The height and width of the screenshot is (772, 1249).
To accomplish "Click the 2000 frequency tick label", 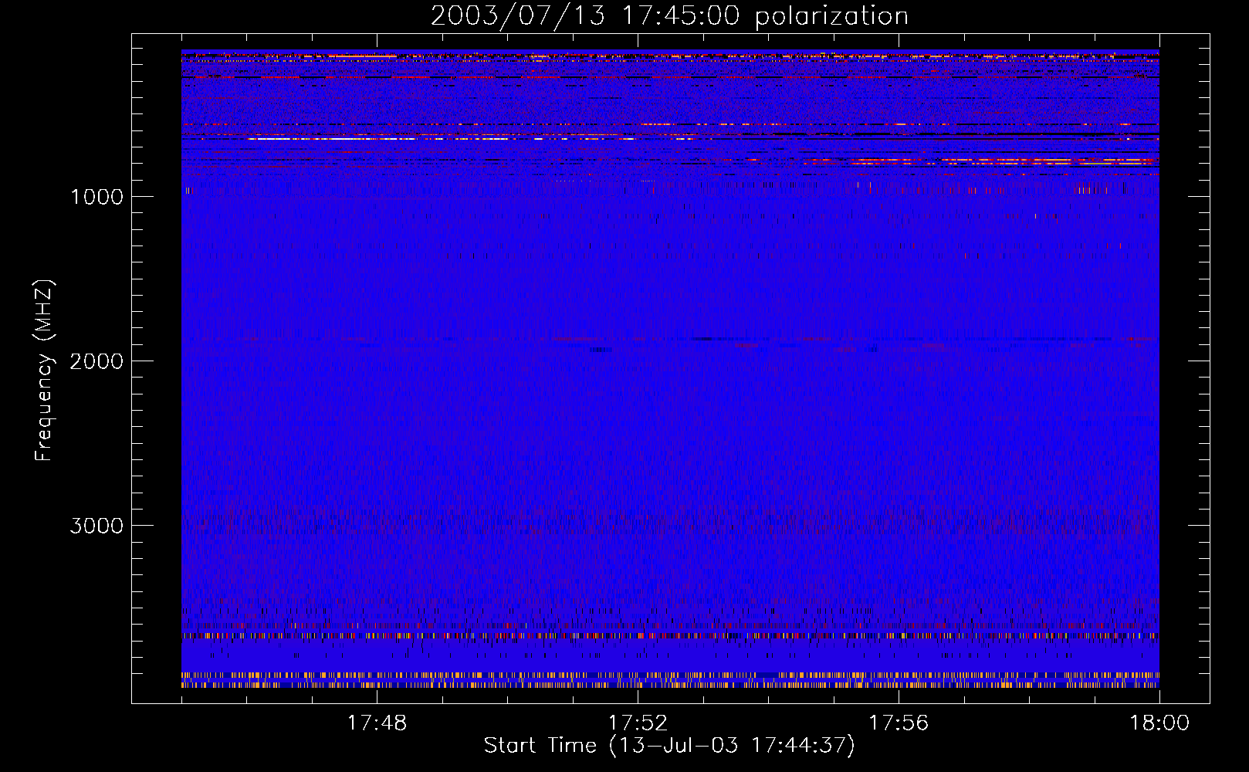I will tap(96, 361).
